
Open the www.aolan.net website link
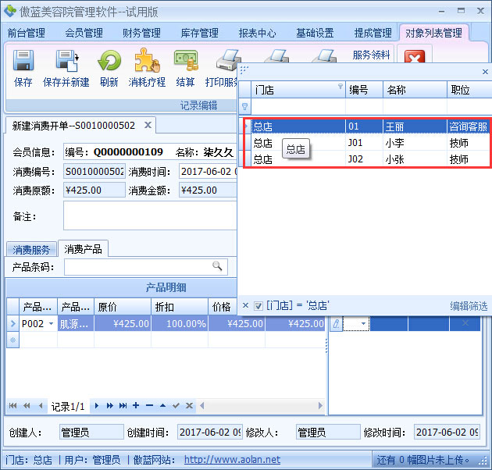click(x=232, y=460)
